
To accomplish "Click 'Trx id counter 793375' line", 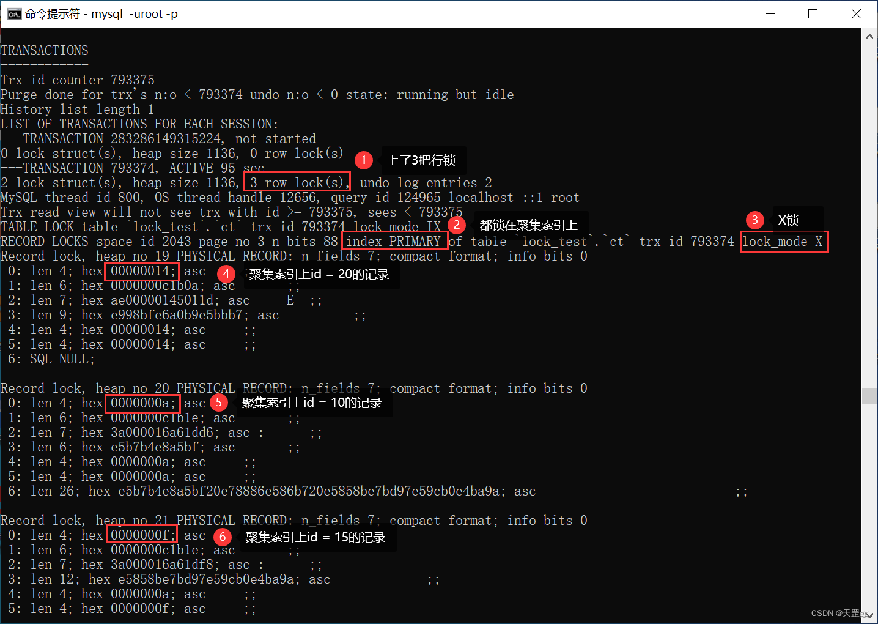I will point(78,80).
